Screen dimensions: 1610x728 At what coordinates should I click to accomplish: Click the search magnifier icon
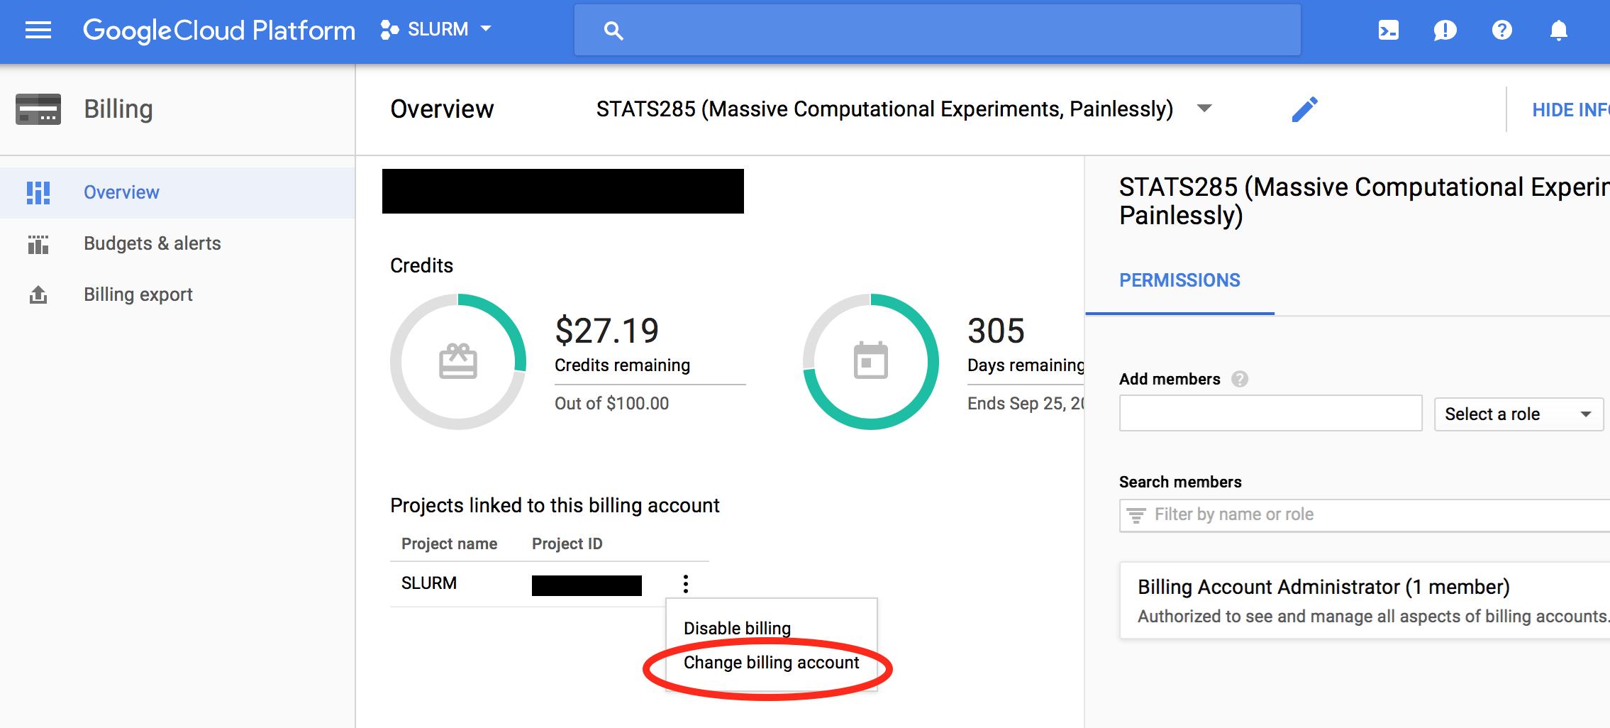pyautogui.click(x=614, y=31)
